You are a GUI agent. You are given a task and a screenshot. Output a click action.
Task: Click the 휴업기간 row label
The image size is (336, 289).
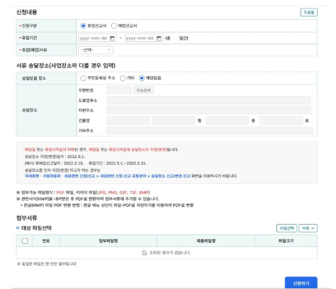[29, 38]
